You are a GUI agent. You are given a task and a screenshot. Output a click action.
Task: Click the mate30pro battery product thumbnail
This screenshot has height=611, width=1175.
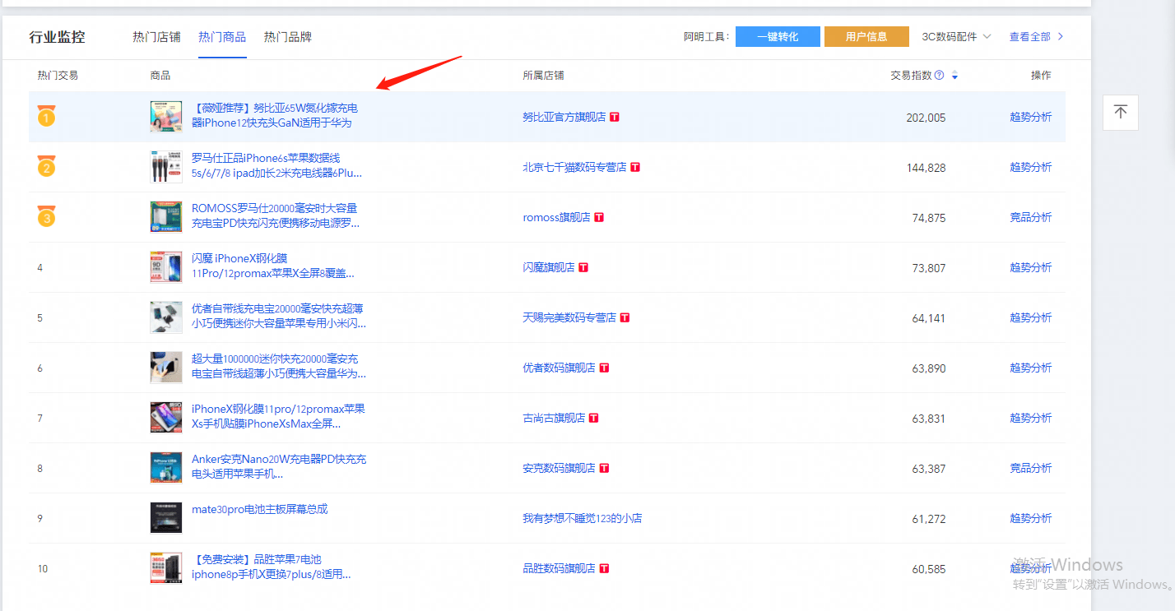point(166,518)
